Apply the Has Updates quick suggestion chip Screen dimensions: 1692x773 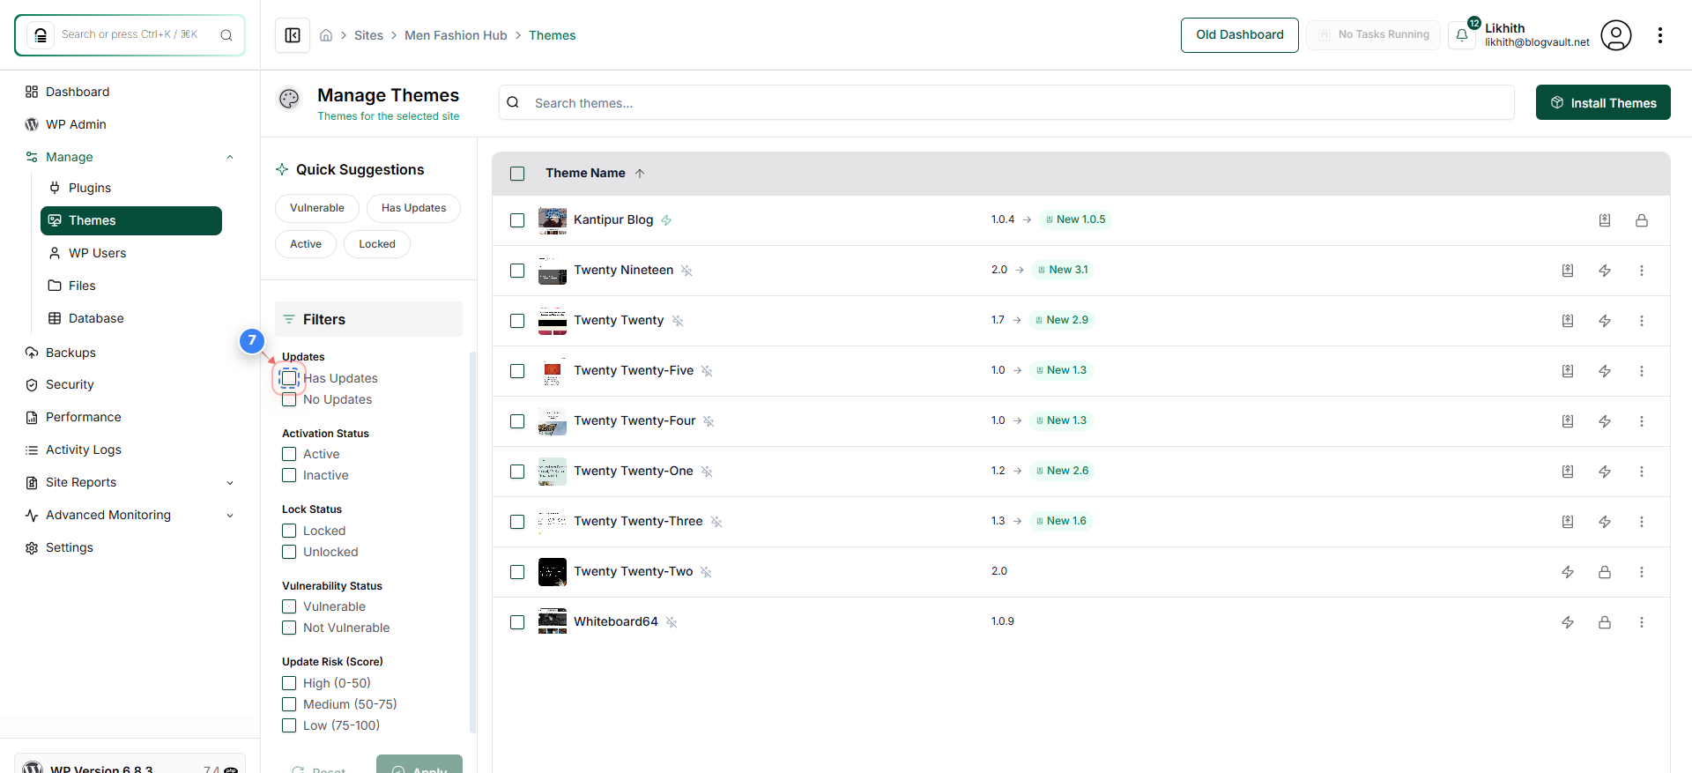[414, 208]
